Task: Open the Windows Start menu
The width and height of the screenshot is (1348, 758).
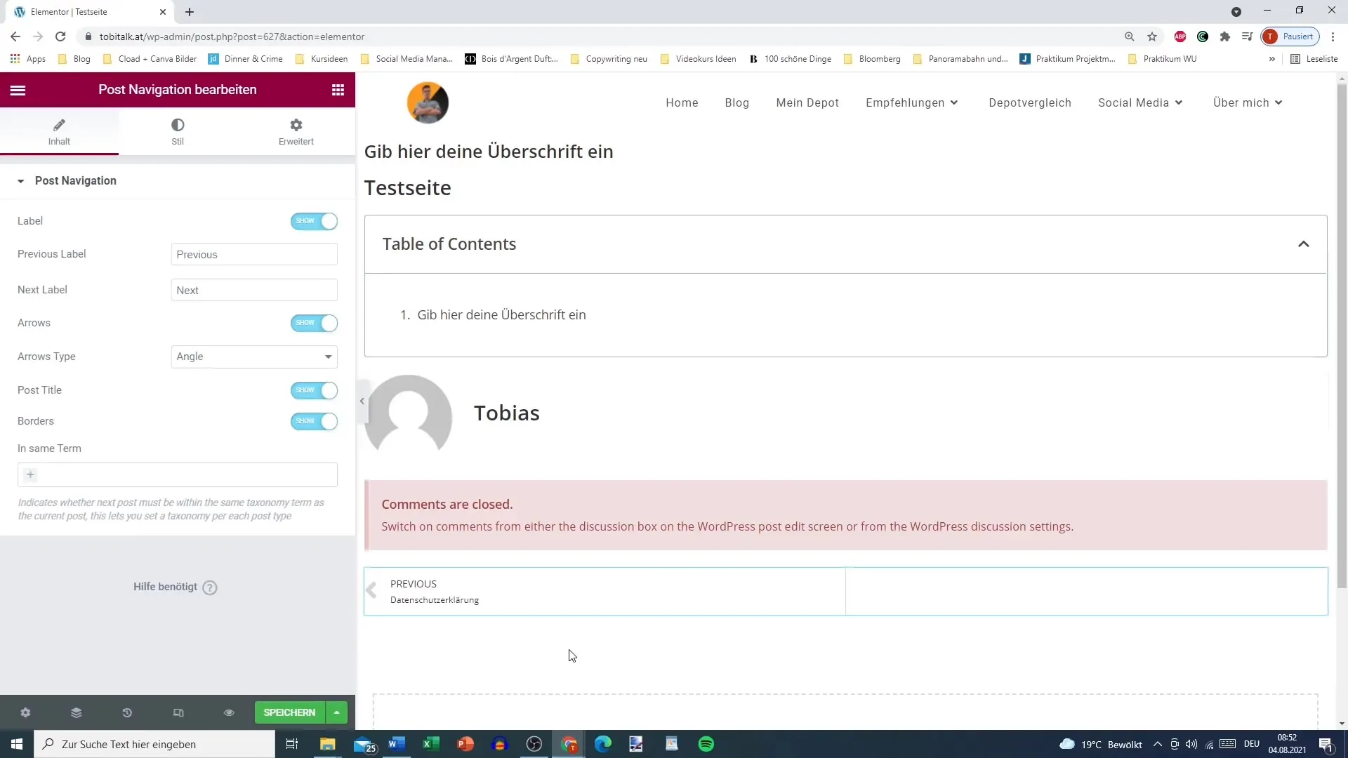Action: click(x=17, y=744)
